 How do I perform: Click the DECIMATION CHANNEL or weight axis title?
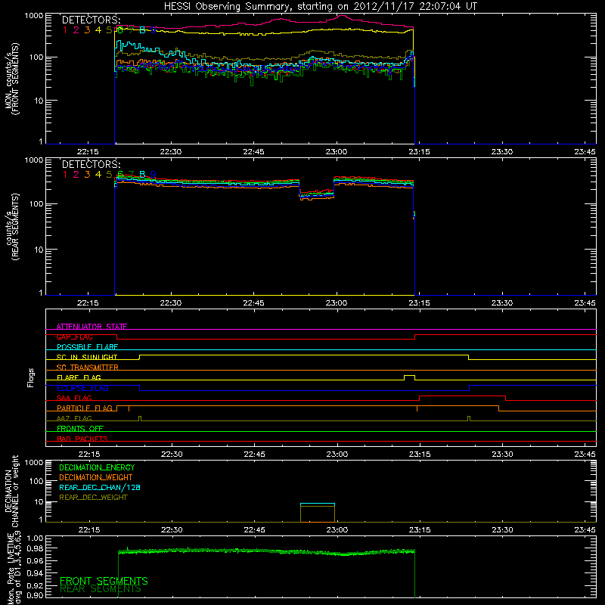(12, 491)
